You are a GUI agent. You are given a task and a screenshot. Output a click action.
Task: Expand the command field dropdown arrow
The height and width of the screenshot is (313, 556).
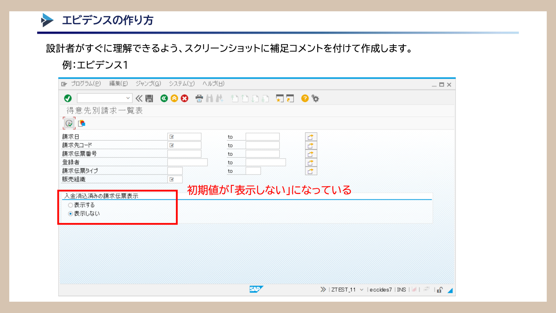click(x=128, y=98)
